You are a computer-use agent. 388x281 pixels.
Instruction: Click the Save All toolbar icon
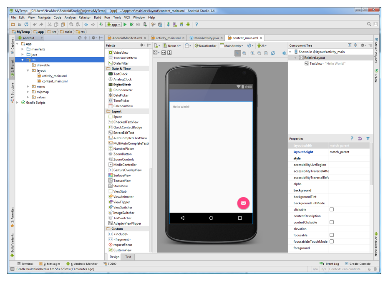(x=20, y=25)
